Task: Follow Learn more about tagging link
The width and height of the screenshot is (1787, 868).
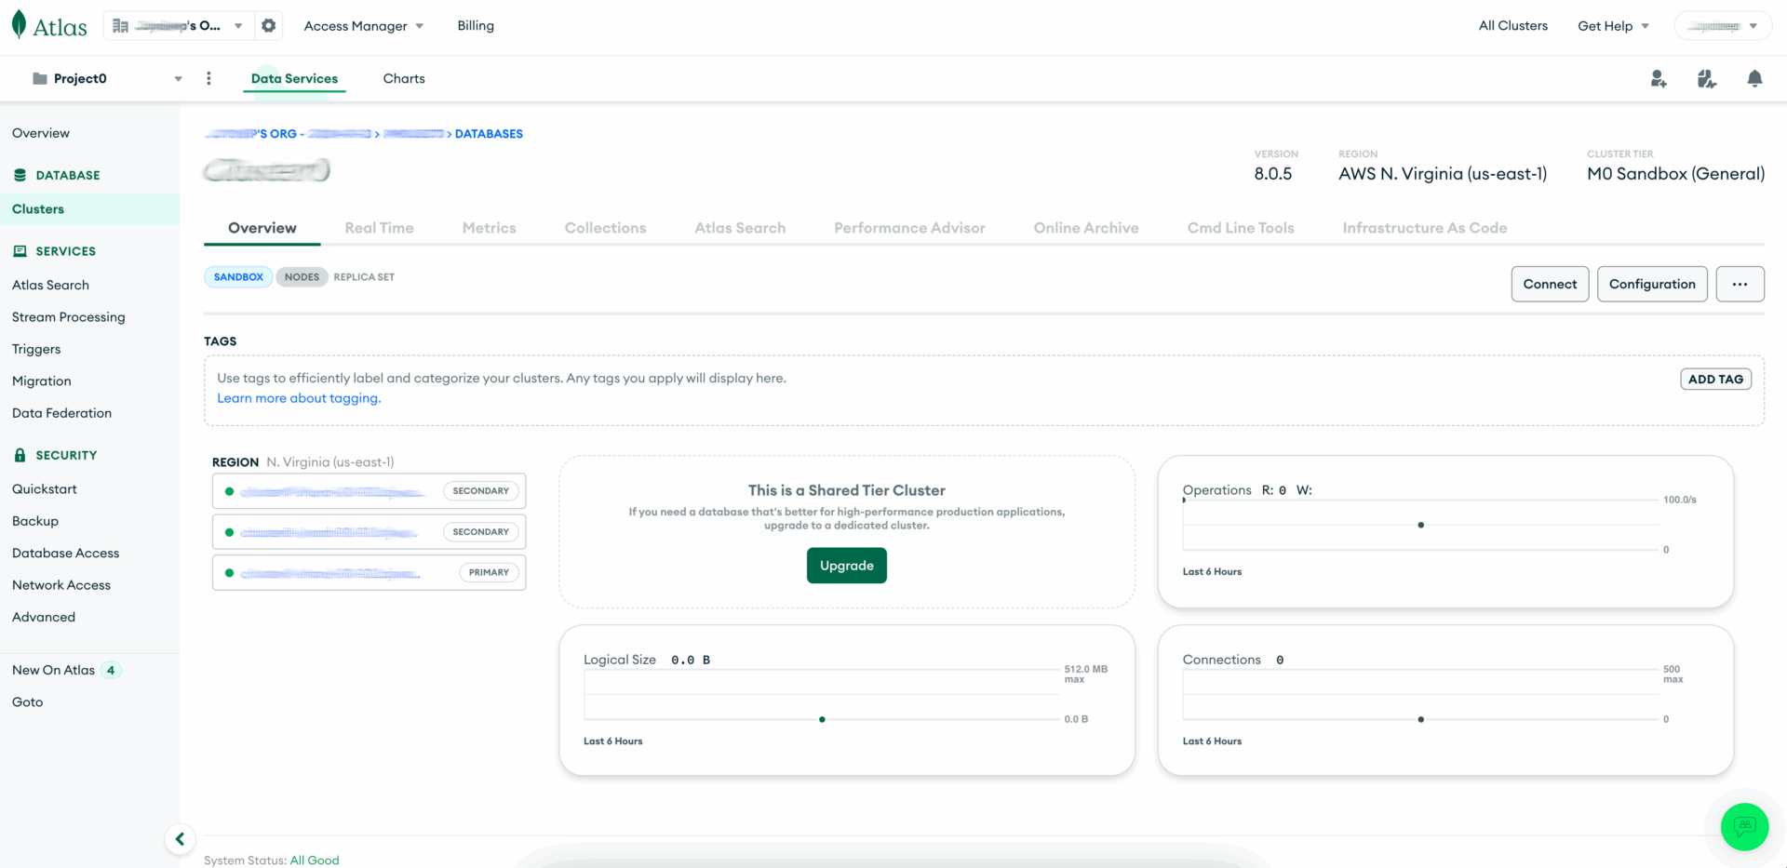Action: tap(299, 398)
